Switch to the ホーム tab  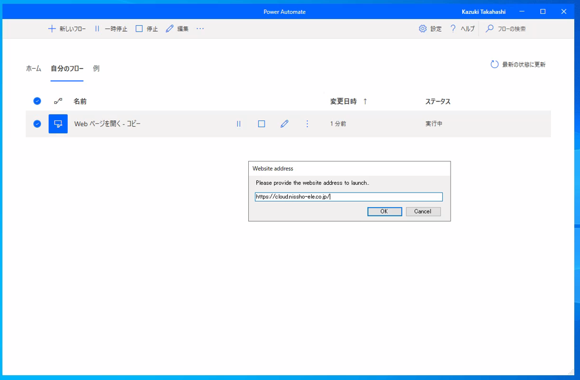tap(33, 68)
